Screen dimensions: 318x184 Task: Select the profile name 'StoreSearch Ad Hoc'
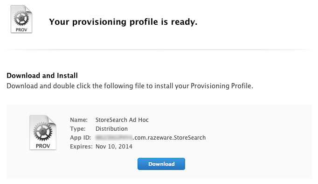(x=122, y=120)
